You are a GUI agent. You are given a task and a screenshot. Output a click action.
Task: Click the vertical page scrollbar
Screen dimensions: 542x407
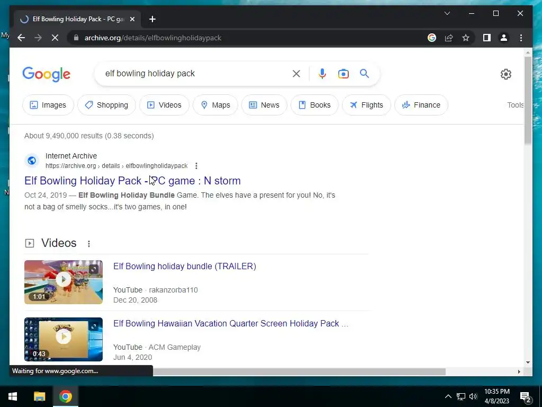(528, 100)
